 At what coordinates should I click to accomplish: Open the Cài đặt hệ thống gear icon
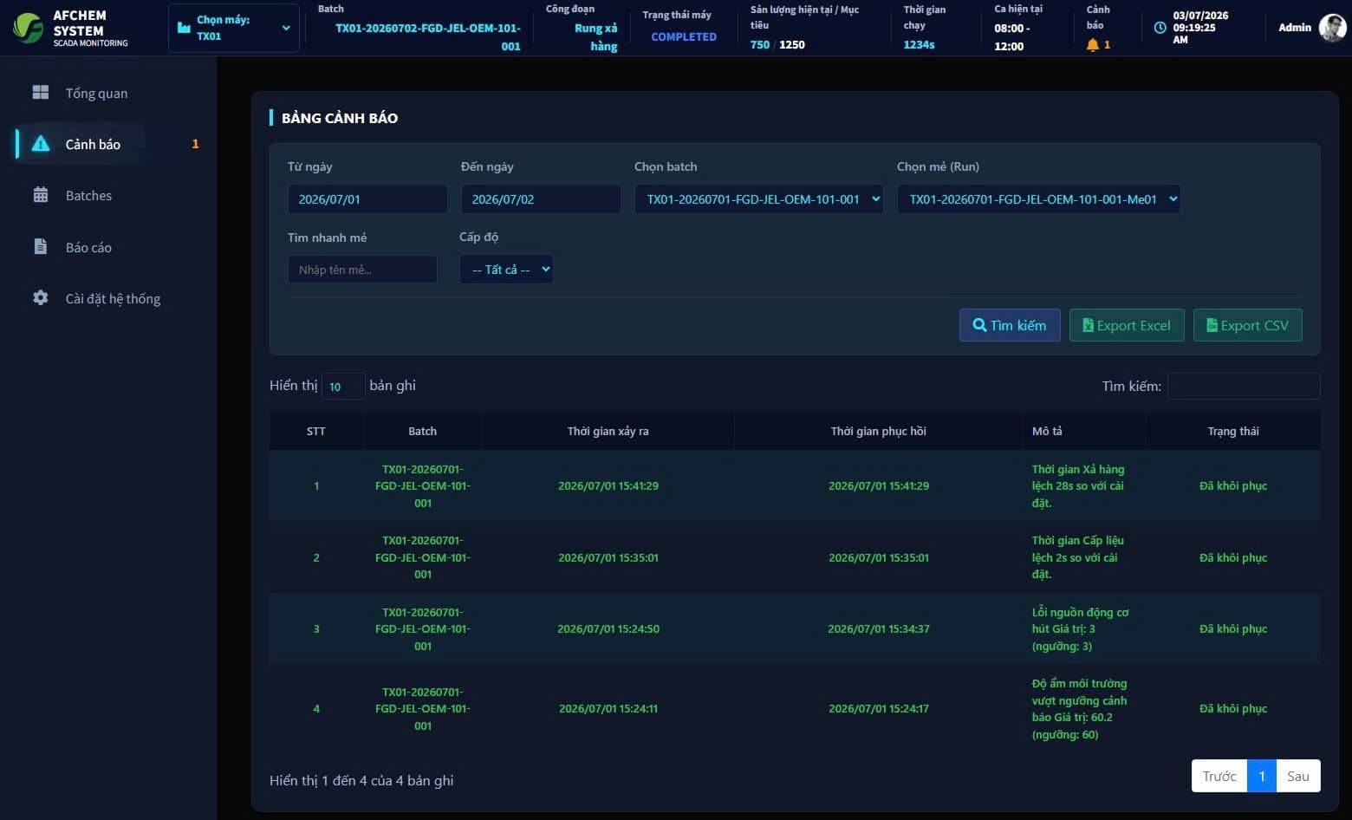click(x=41, y=297)
